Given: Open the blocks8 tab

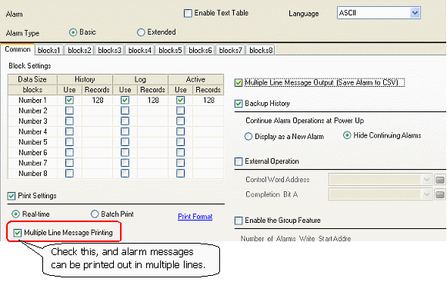Looking at the screenshot, I should click(261, 50).
